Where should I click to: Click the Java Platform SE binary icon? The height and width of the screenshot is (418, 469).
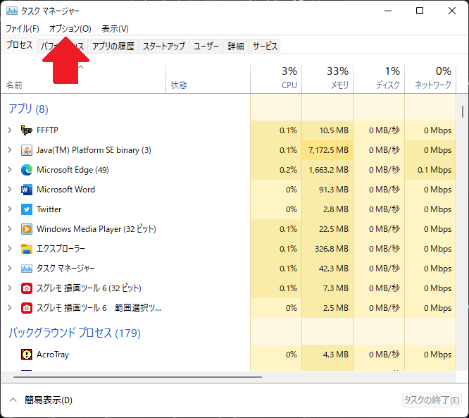(x=27, y=150)
